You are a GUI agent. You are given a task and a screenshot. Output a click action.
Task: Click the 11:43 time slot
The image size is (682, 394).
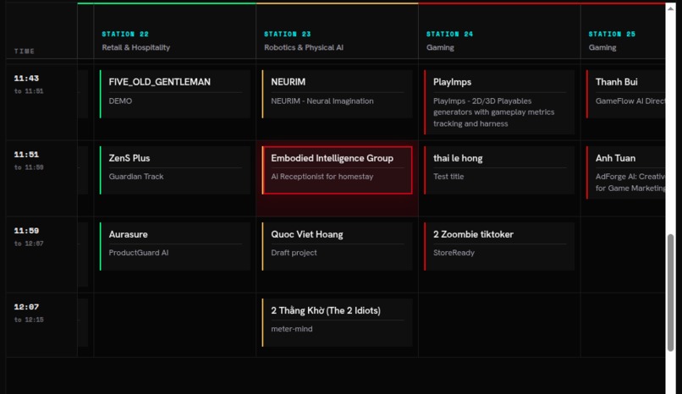26,78
